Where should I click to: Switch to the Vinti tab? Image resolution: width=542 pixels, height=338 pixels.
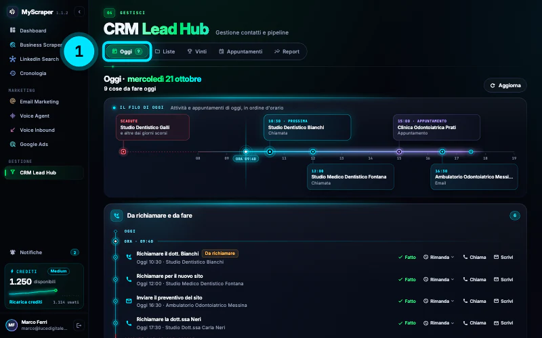pyautogui.click(x=197, y=51)
